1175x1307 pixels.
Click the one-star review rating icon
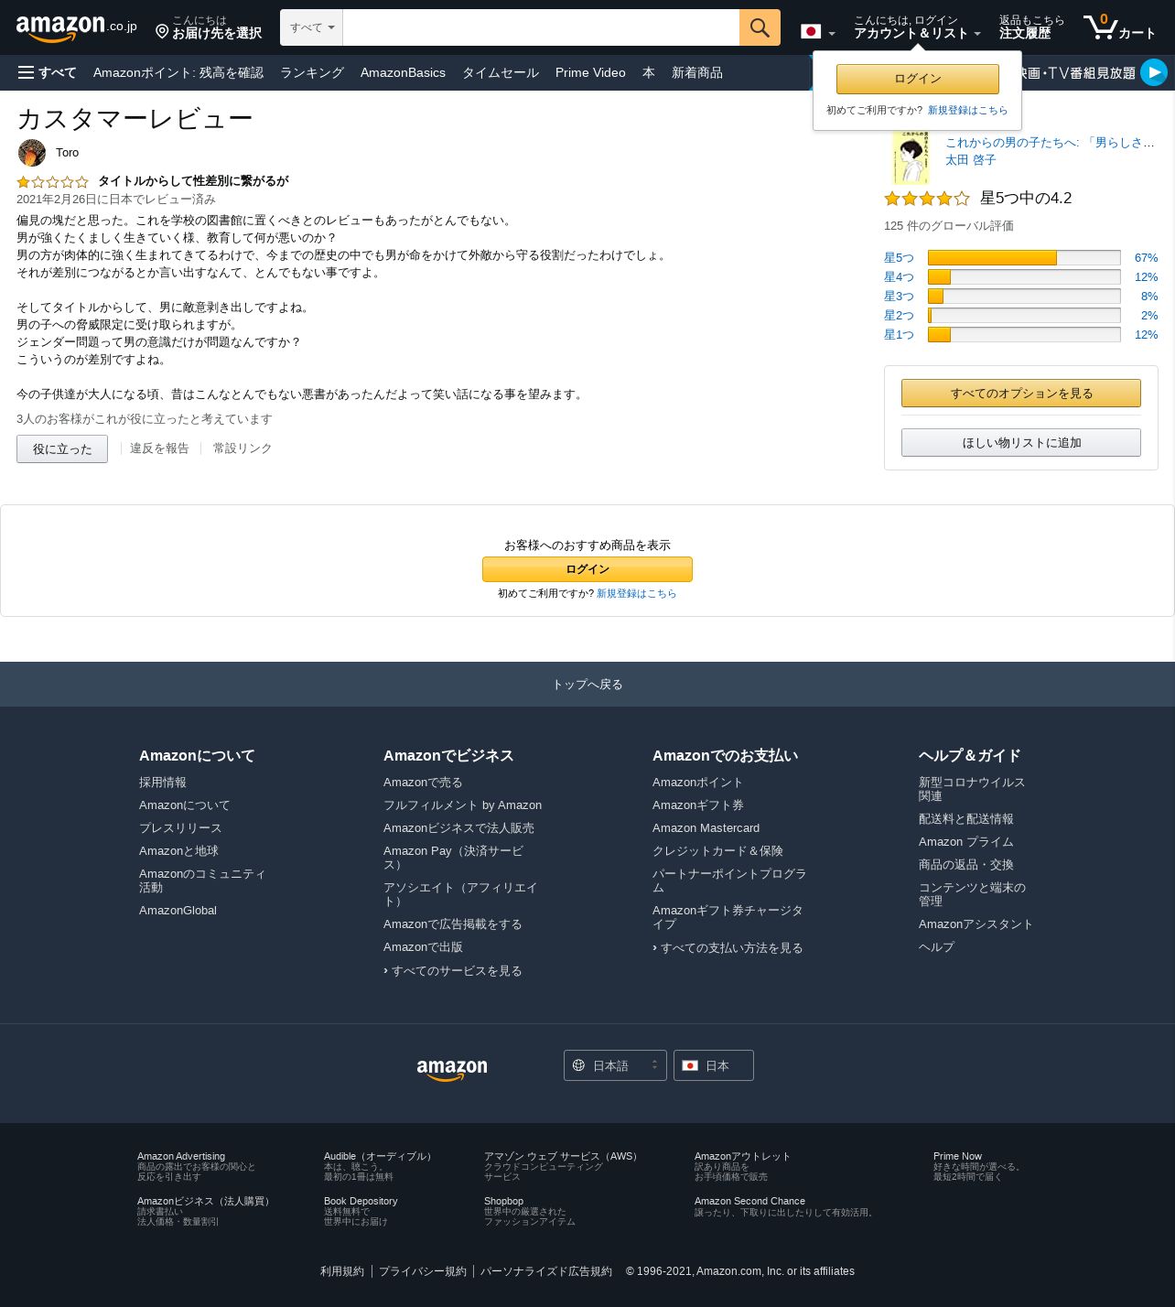click(52, 182)
